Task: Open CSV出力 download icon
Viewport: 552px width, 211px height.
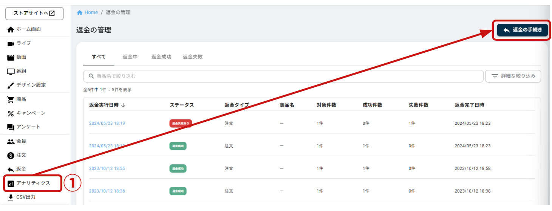Action: 11,197
